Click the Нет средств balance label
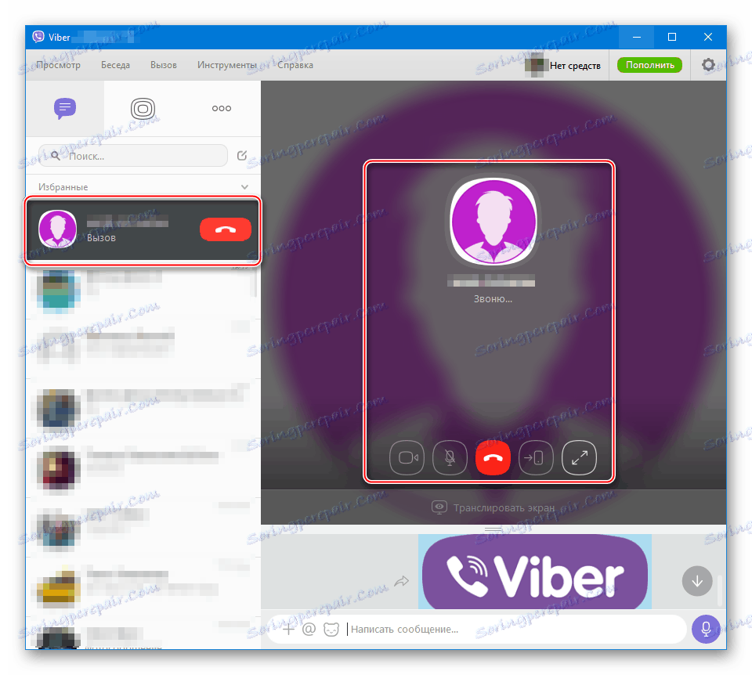Viewport: 752px width, 675px height. (x=575, y=66)
